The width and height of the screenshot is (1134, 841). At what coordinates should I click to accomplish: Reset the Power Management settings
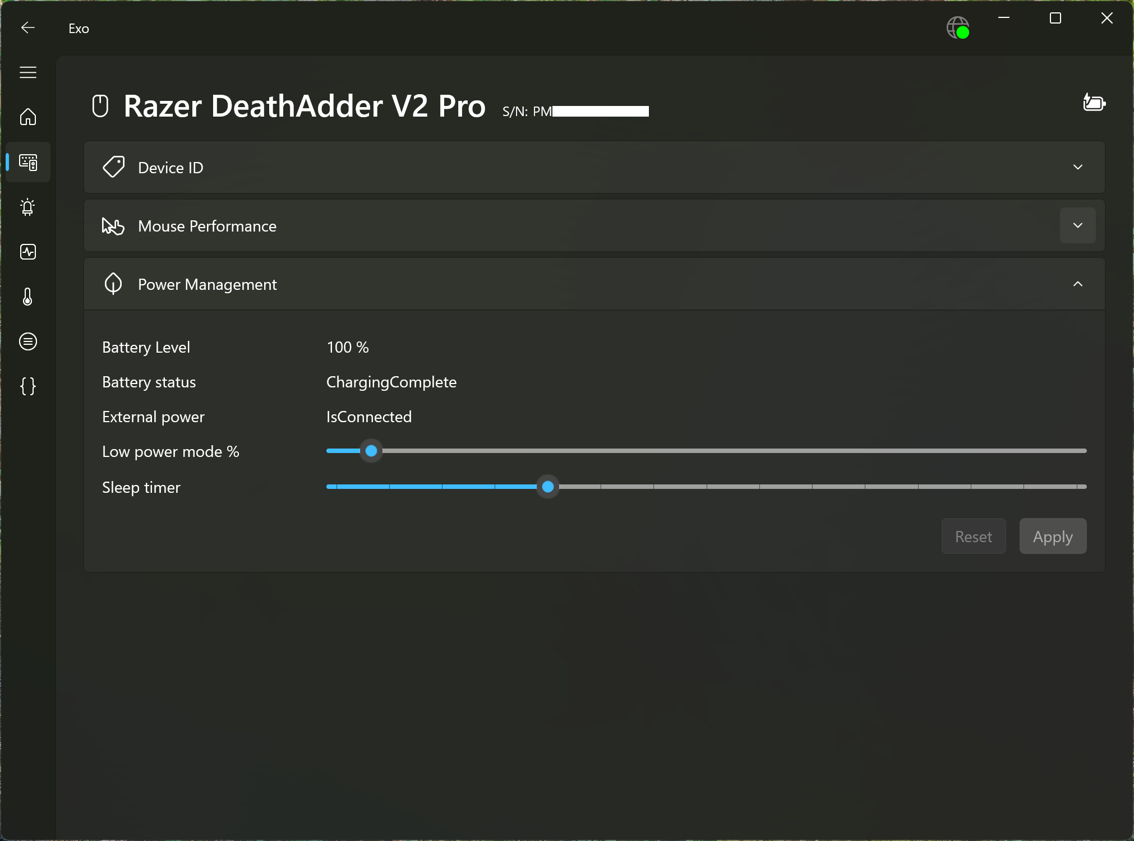pos(973,536)
